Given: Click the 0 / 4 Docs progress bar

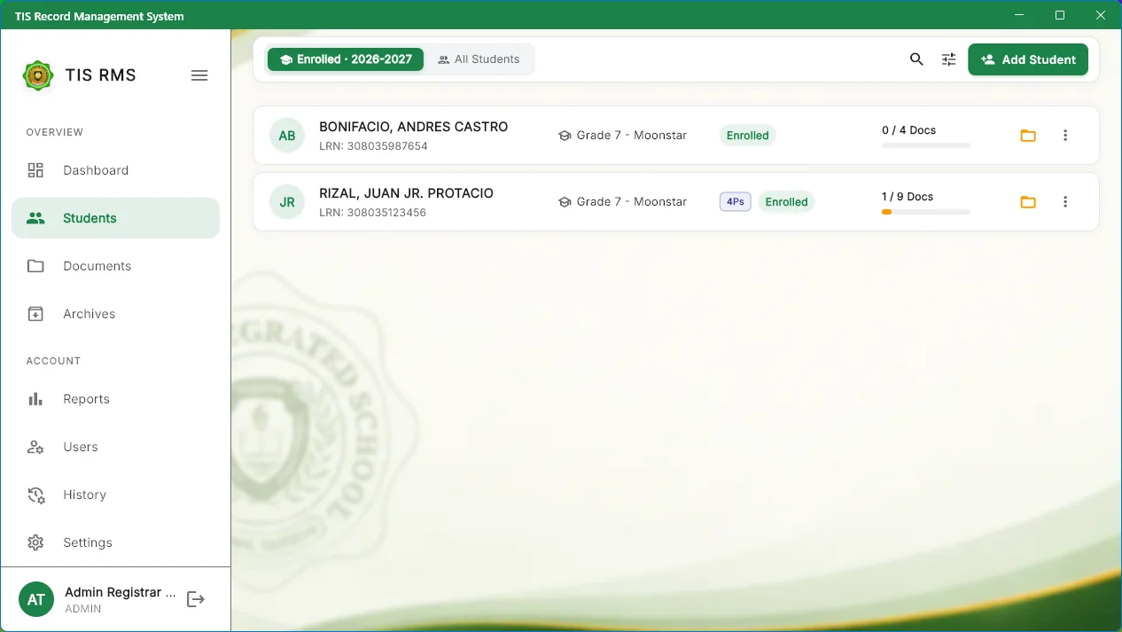Looking at the screenshot, I should tap(926, 145).
